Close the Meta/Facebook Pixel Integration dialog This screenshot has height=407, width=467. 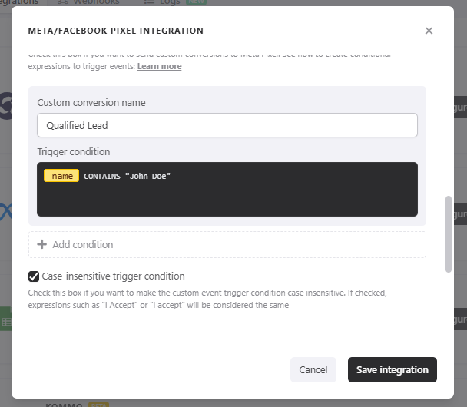click(429, 31)
